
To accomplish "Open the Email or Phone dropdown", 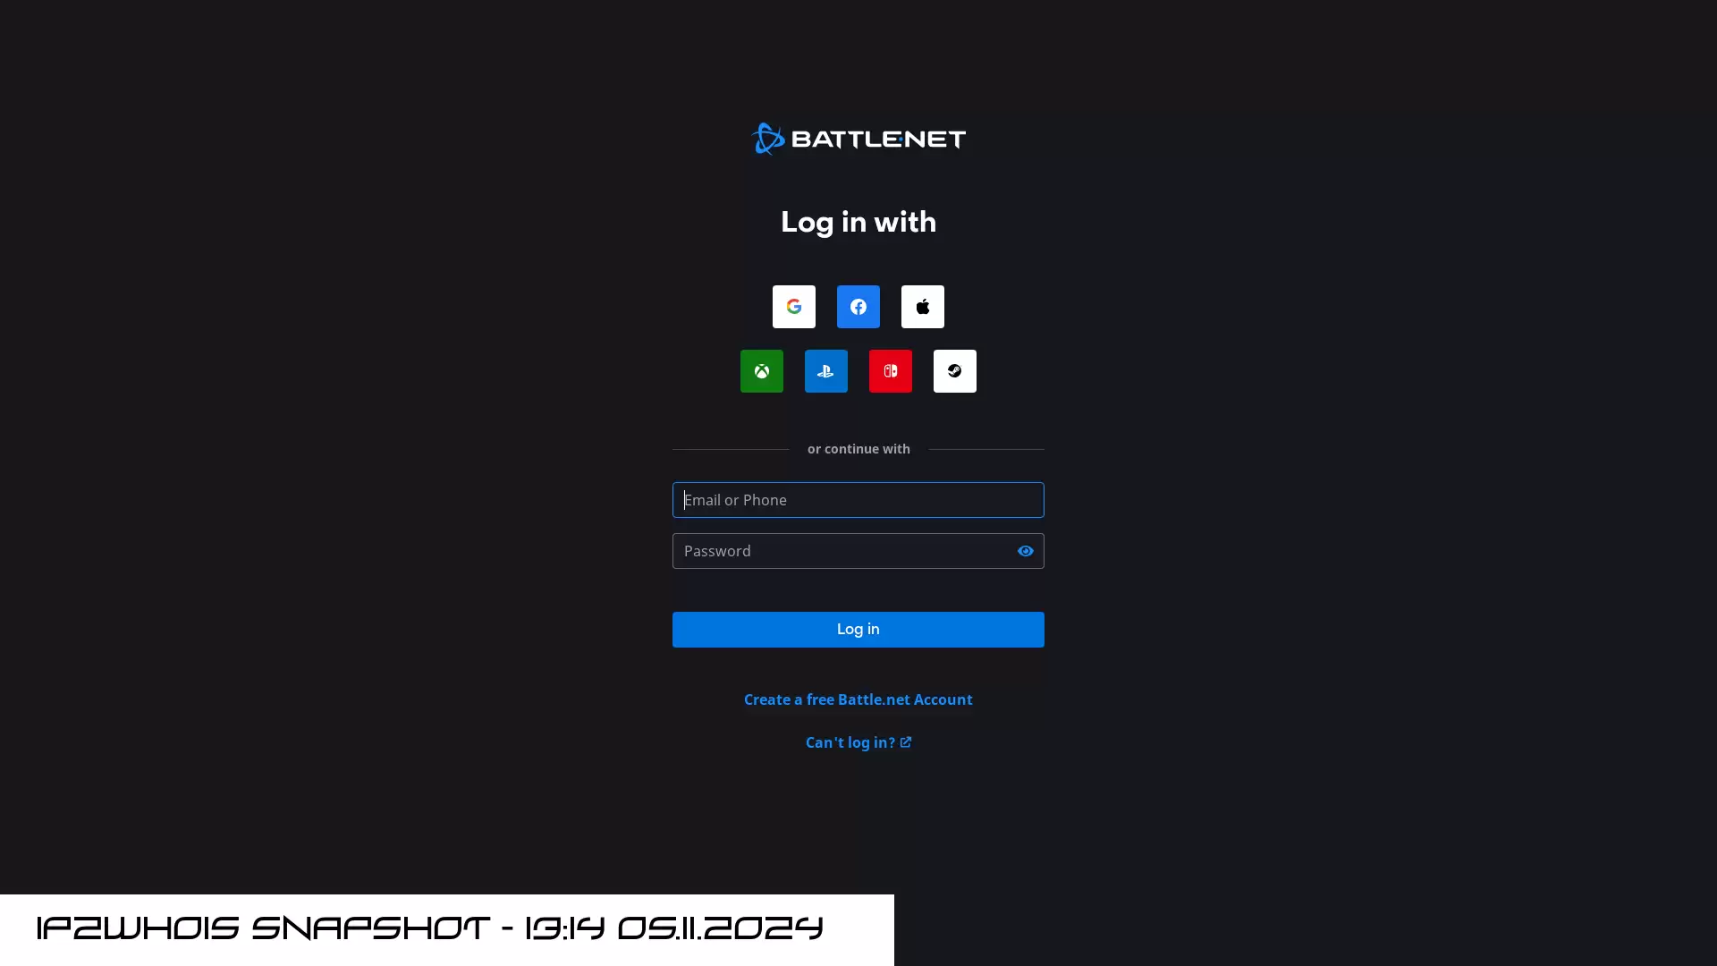I will click(858, 499).
